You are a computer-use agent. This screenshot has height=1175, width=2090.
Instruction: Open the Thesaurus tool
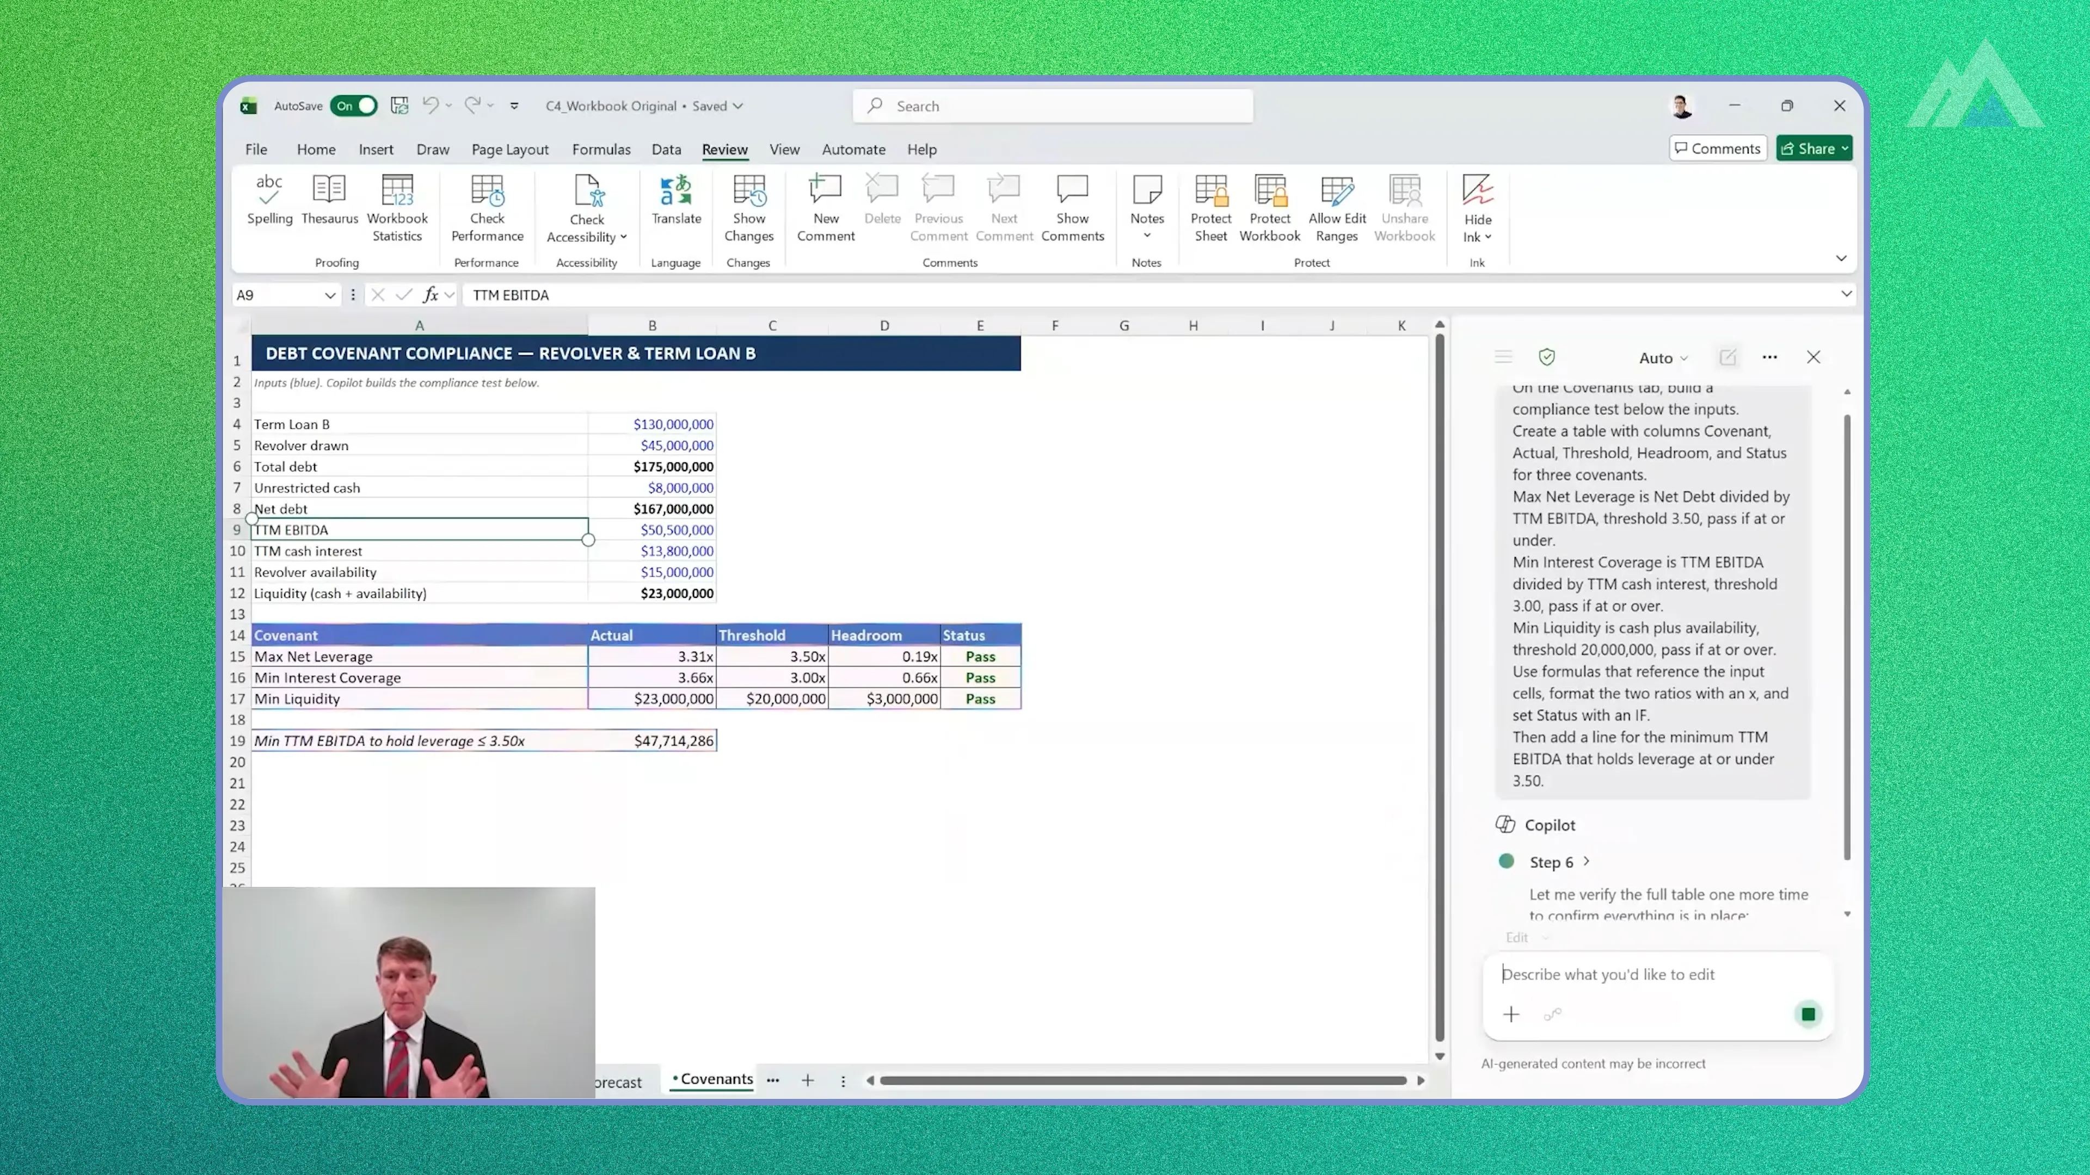pyautogui.click(x=329, y=200)
